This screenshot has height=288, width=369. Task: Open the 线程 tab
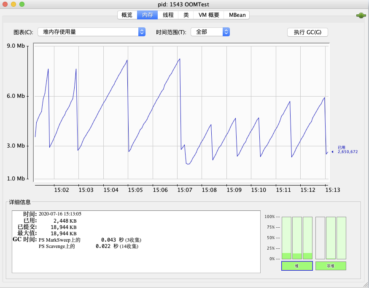(168, 15)
